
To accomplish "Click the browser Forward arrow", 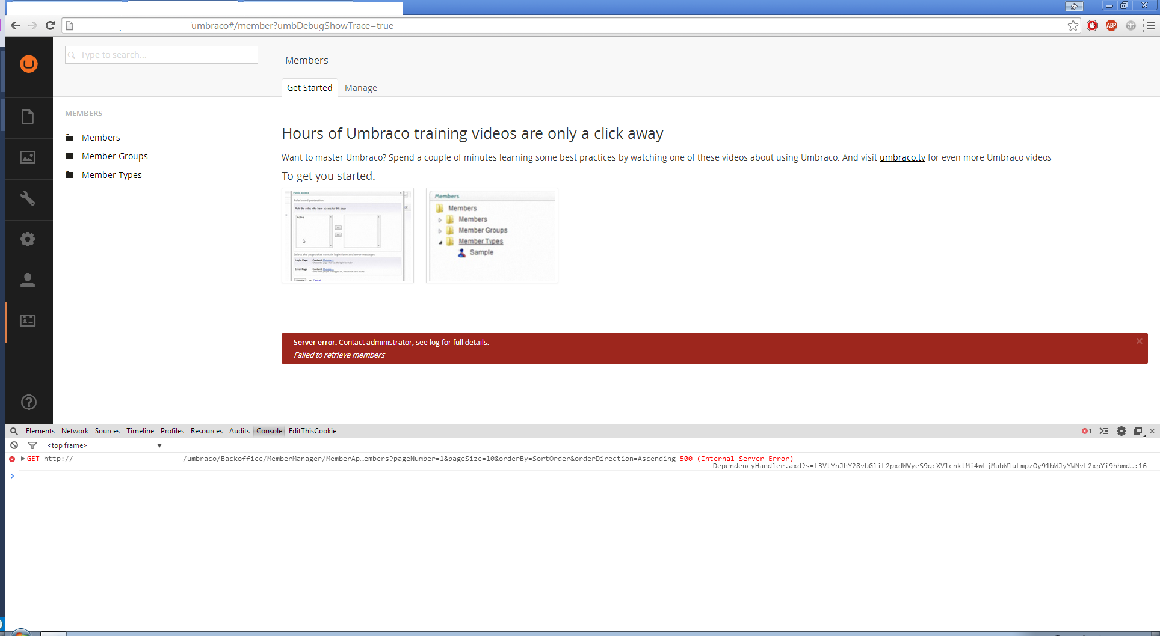I will [33, 25].
